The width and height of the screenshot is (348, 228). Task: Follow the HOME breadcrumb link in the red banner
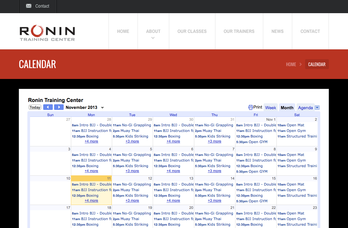(291, 64)
